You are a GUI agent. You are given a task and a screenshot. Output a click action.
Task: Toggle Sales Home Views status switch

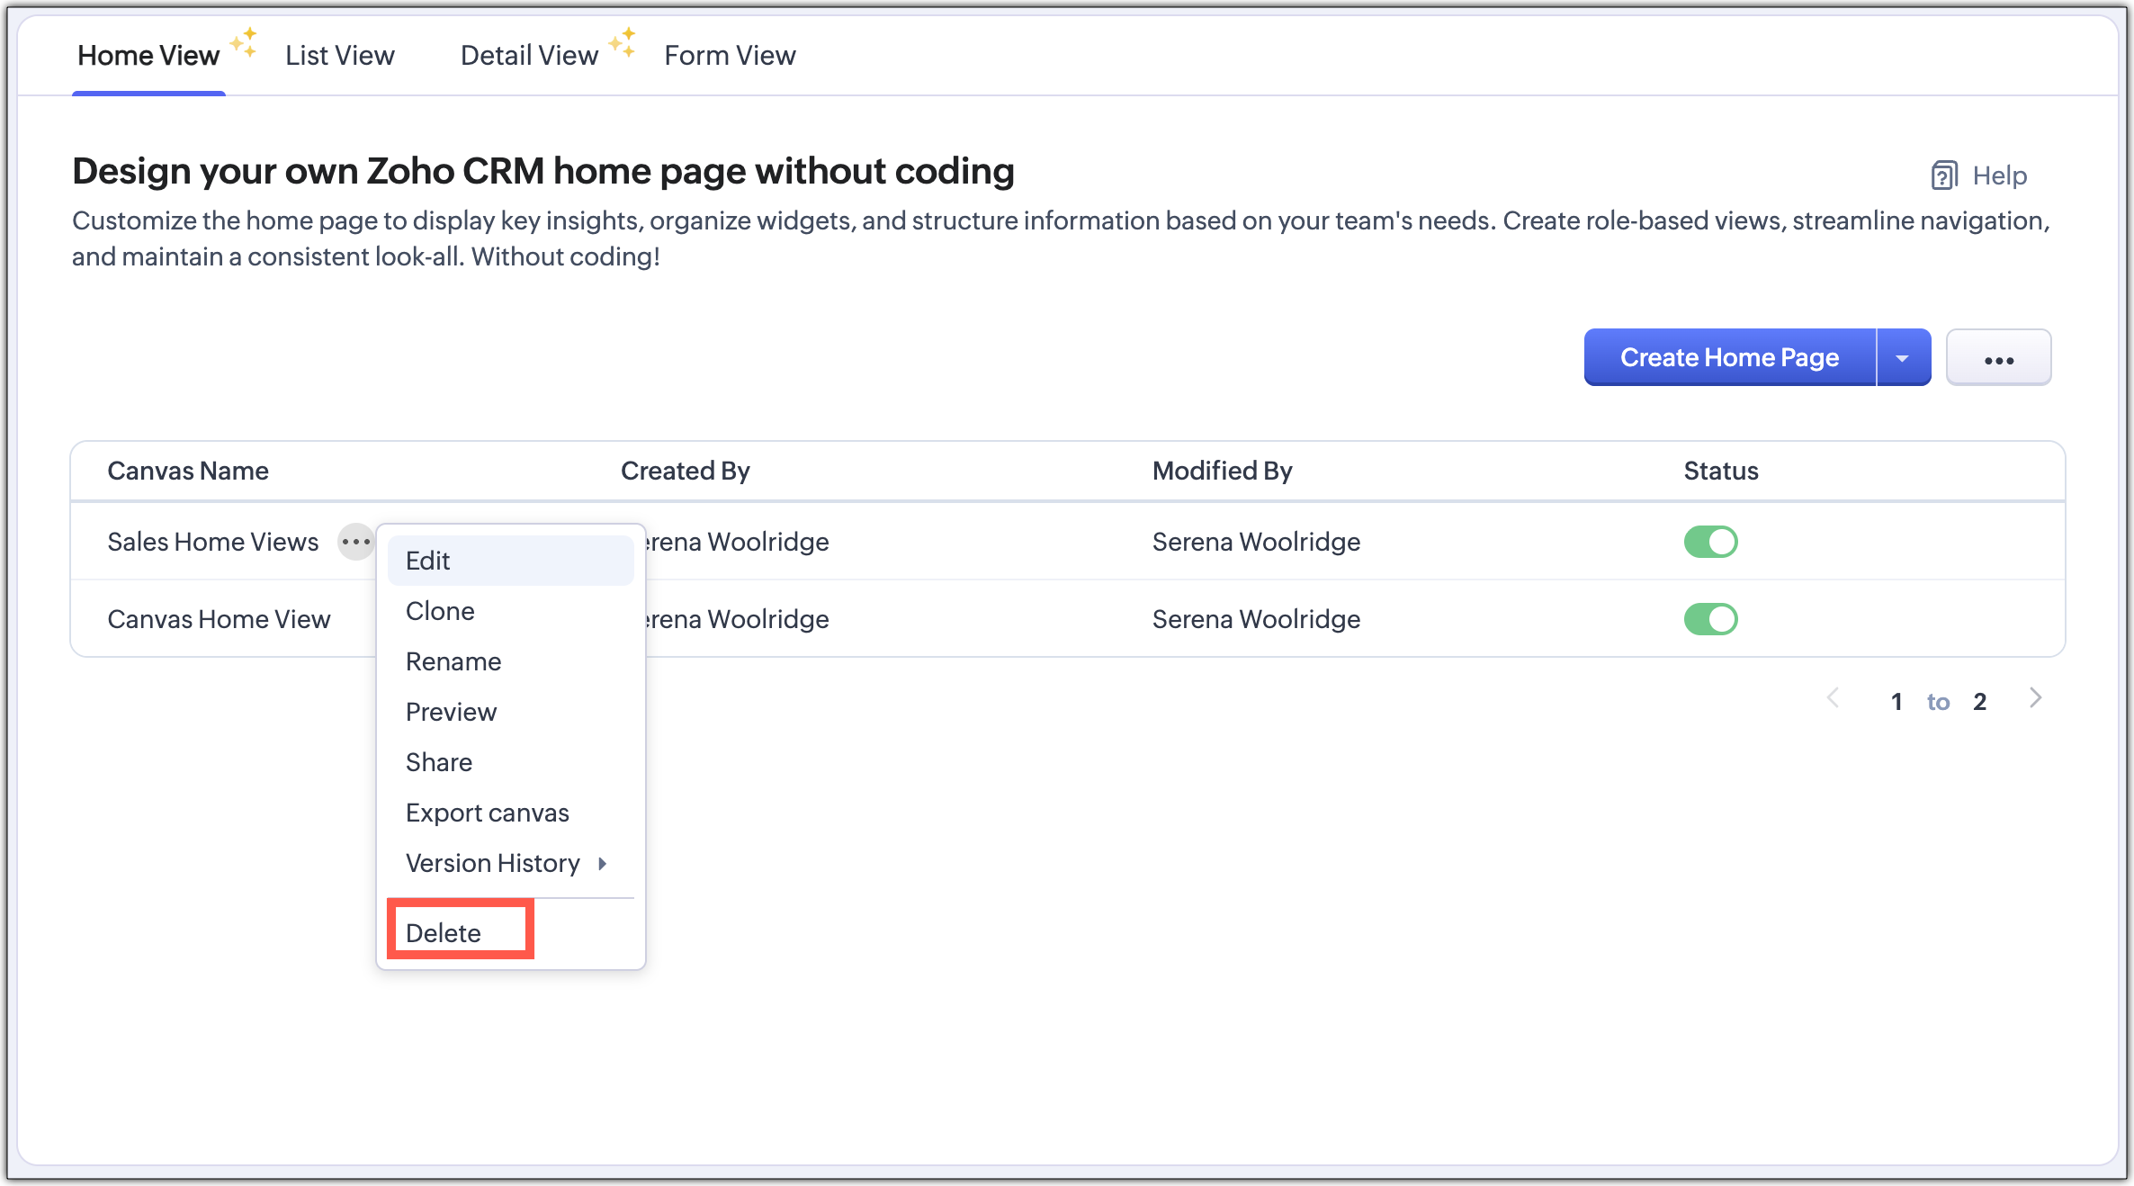tap(1710, 542)
